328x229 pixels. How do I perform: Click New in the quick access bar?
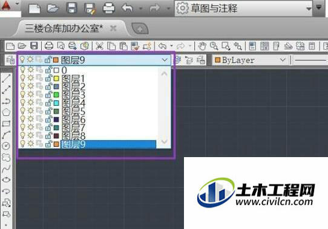pos(34,8)
